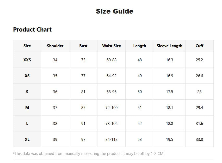This screenshot has height=163, width=222.
Task: Select the 17.5 sleeve length value
Action: [x=169, y=92]
